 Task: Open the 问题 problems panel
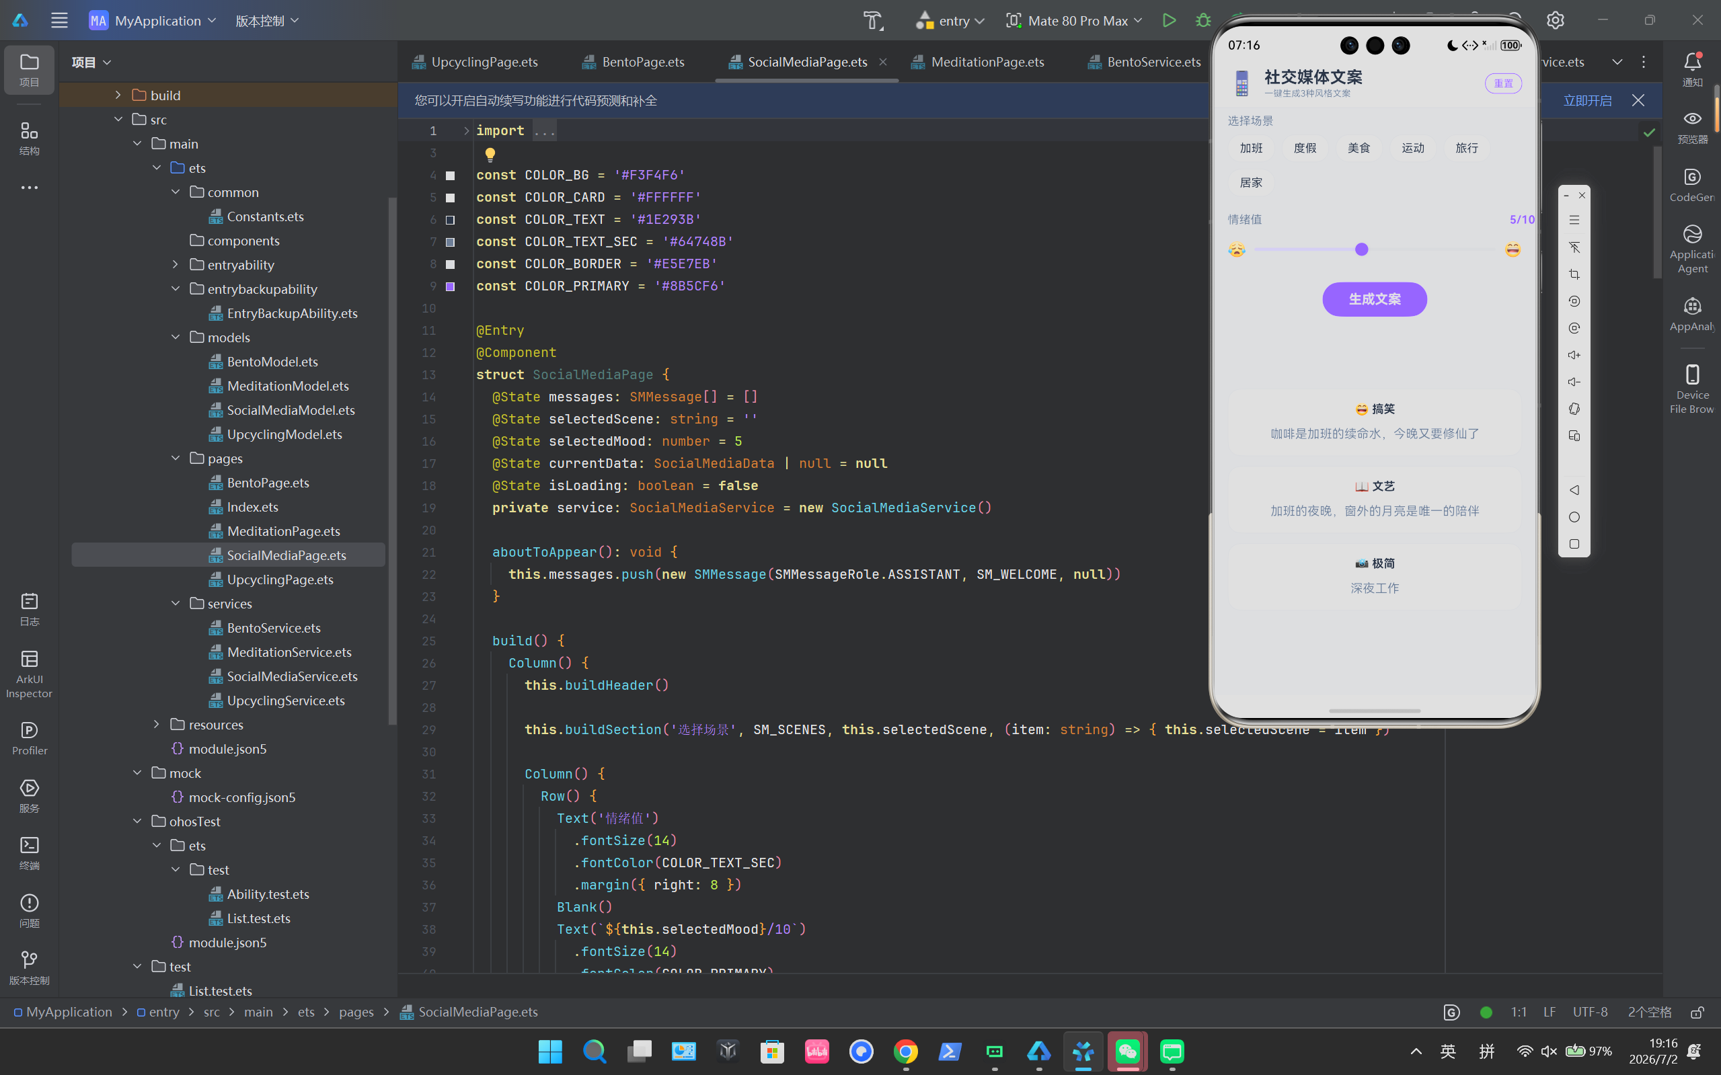tap(29, 911)
